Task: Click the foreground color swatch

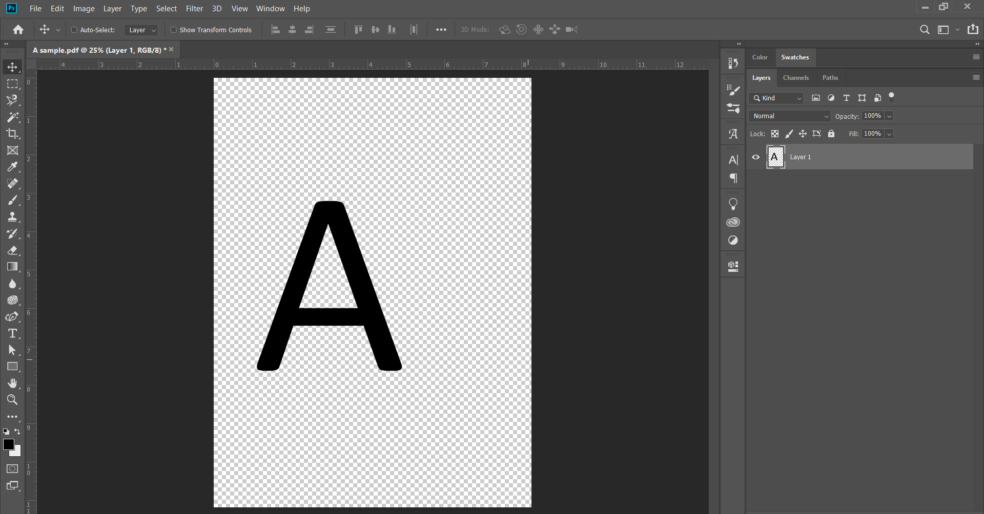Action: 9,445
